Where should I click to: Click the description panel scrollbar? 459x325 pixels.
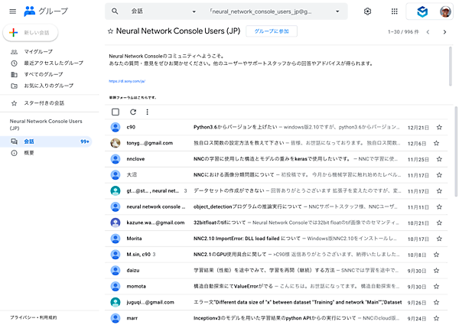point(451,67)
